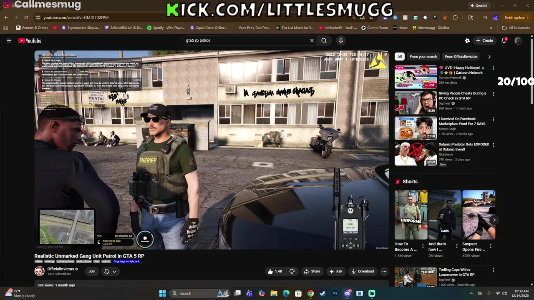Click the browser address bar URL
This screenshot has height=300, width=534.
tap(76, 17)
